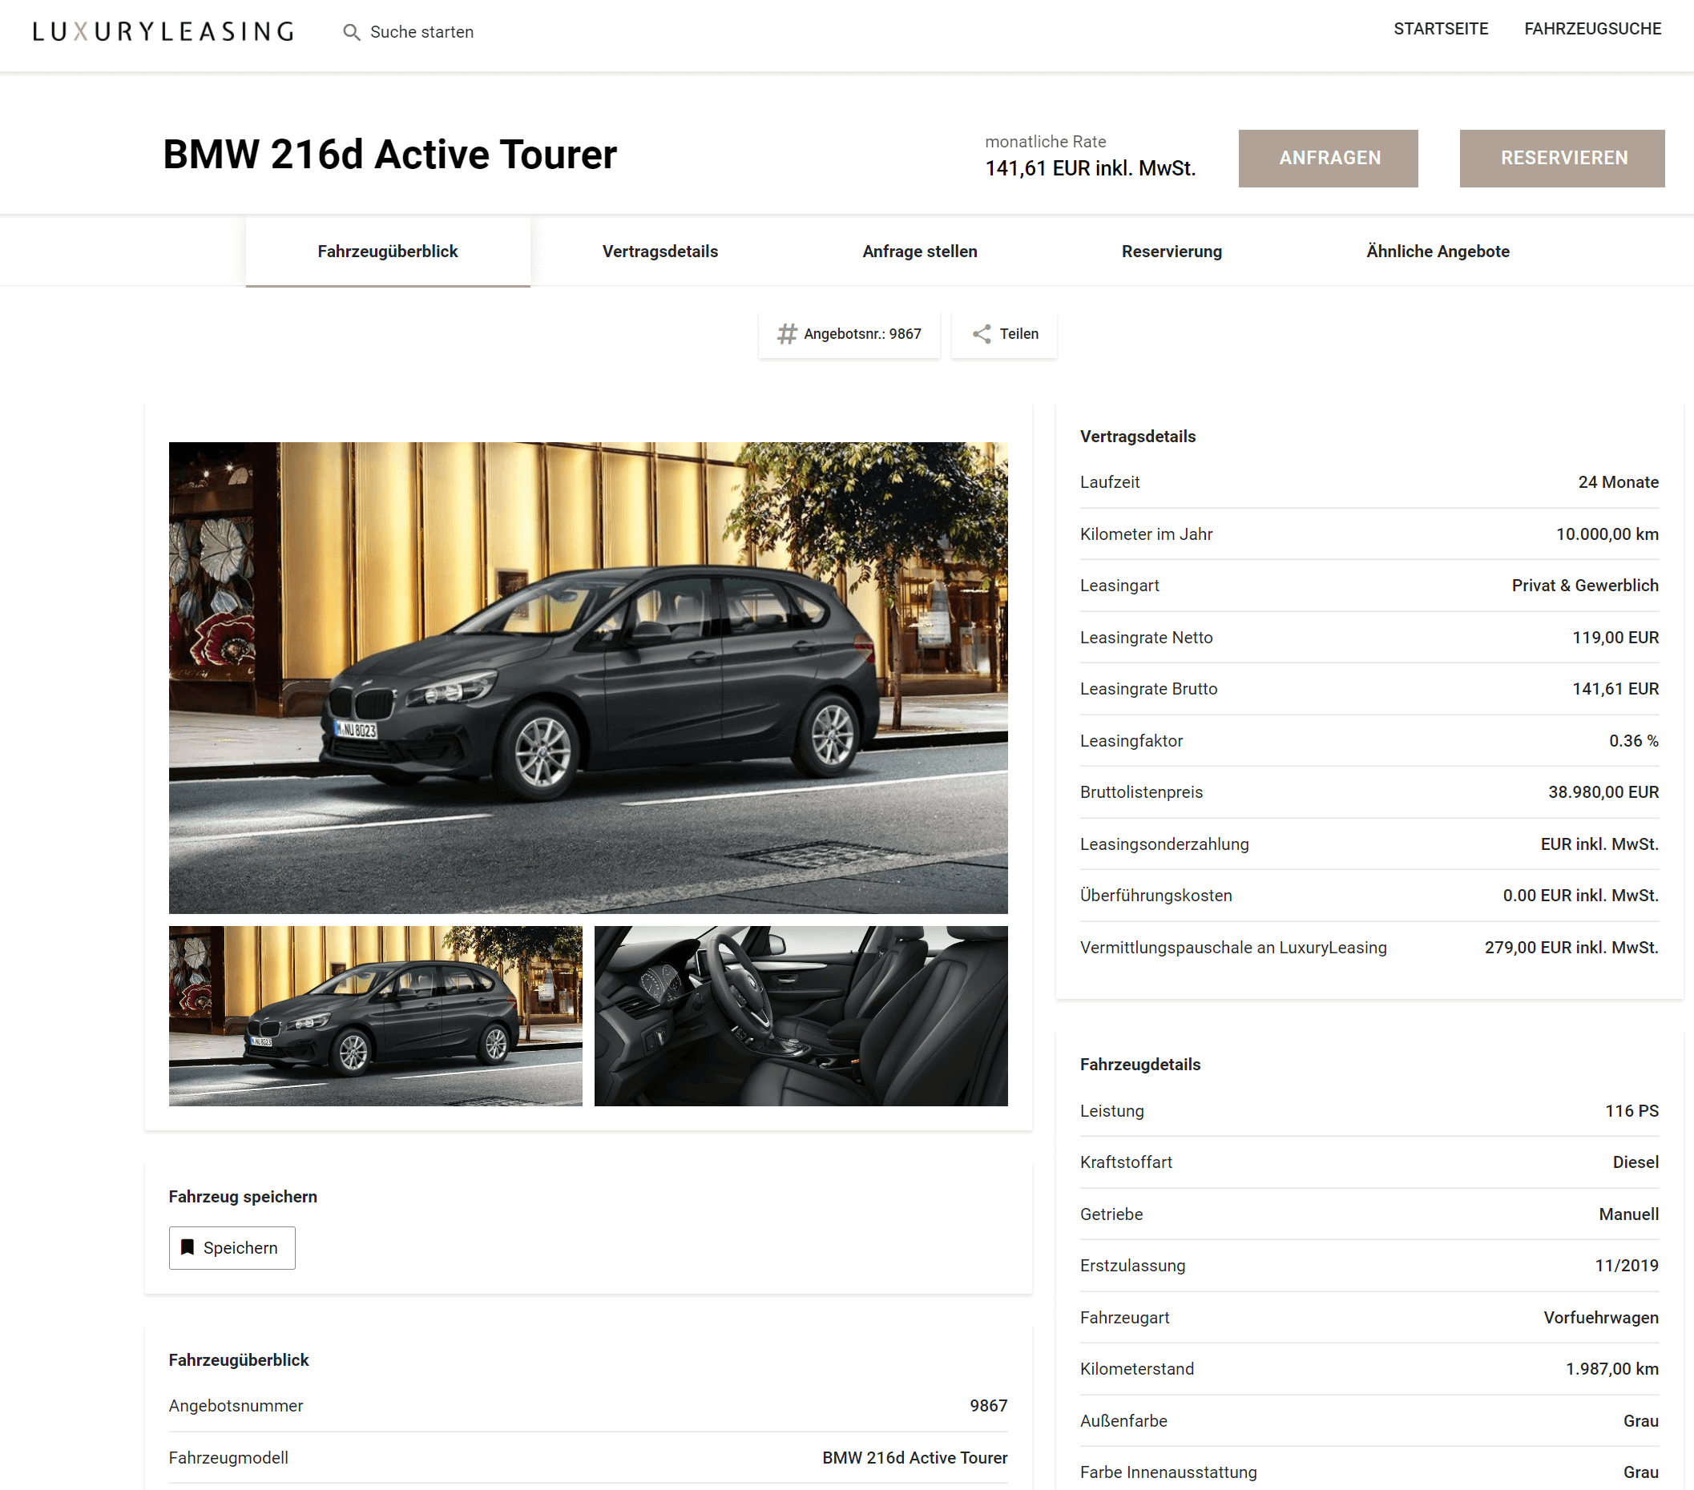Open the Ähnliche Angebote tab

point(1437,251)
